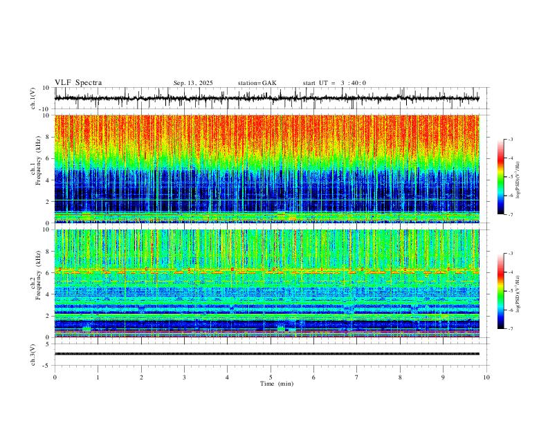Click time axis tick label "10"

coord(486,377)
